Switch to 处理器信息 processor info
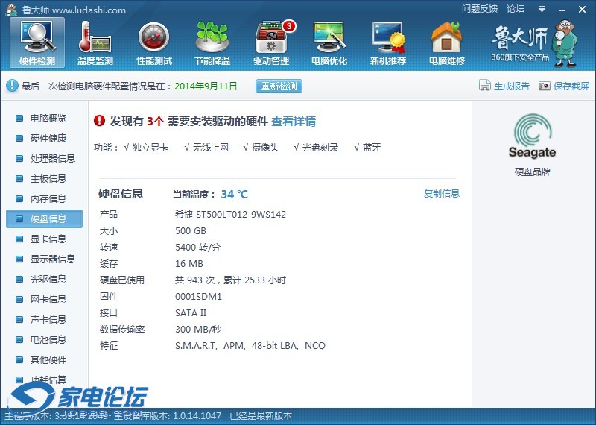This screenshot has height=425, width=596. pos(52,159)
